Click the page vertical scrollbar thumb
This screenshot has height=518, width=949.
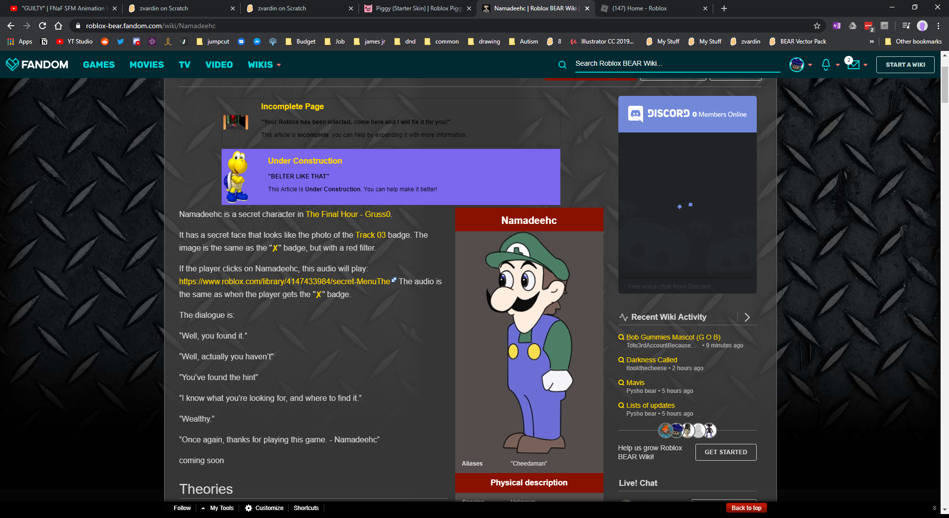(x=945, y=84)
